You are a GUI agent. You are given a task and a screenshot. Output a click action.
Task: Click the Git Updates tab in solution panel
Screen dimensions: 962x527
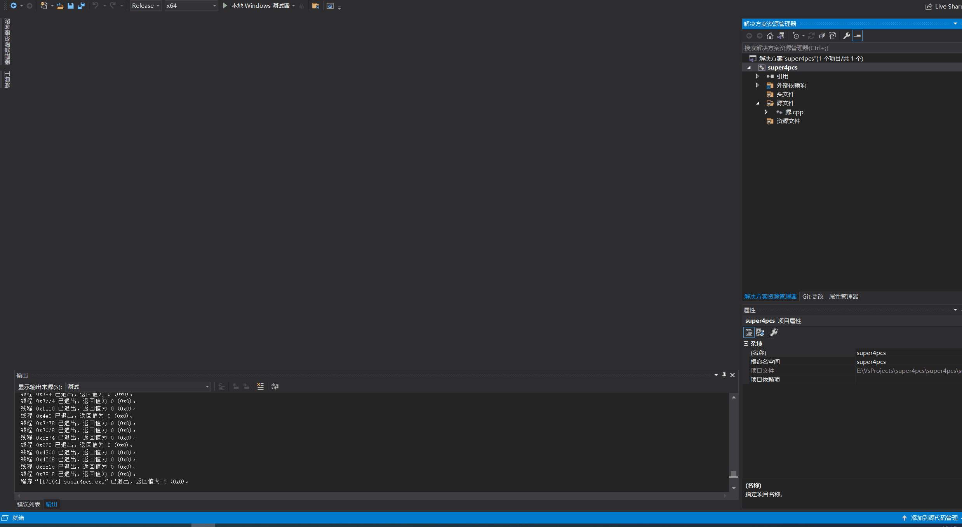(x=812, y=297)
